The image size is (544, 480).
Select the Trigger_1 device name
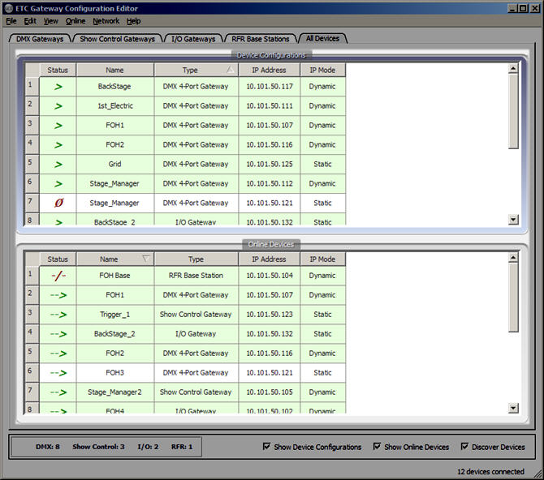coord(114,315)
